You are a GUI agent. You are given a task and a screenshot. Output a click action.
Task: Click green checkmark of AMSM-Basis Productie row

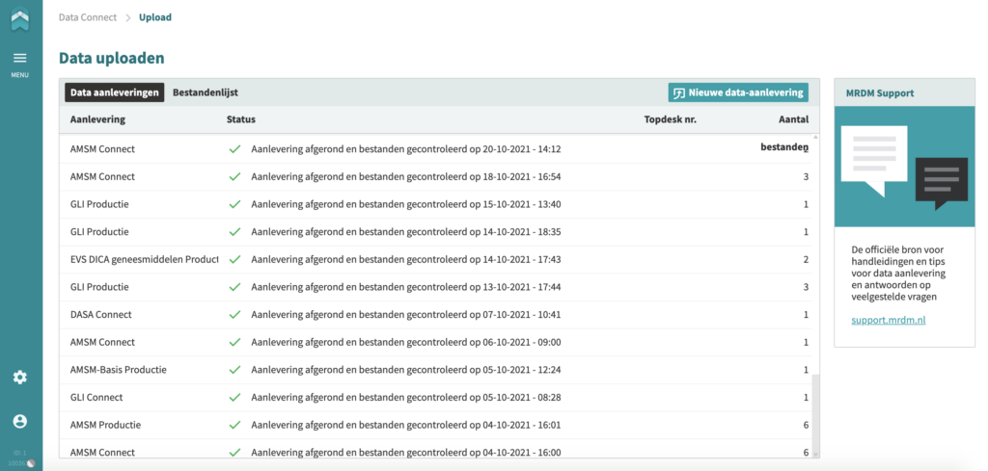pos(235,370)
